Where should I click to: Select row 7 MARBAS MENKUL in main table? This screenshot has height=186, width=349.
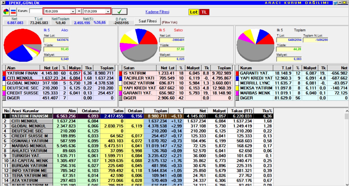[138, 146]
